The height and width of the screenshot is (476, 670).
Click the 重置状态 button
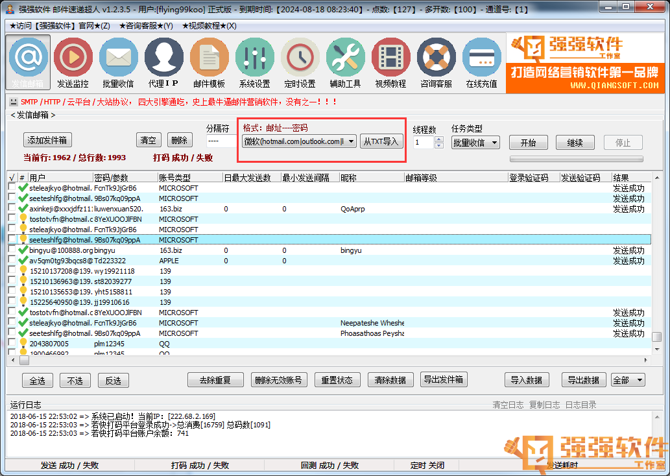(x=337, y=380)
